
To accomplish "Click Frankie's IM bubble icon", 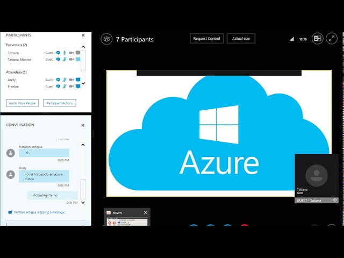I will [58, 87].
